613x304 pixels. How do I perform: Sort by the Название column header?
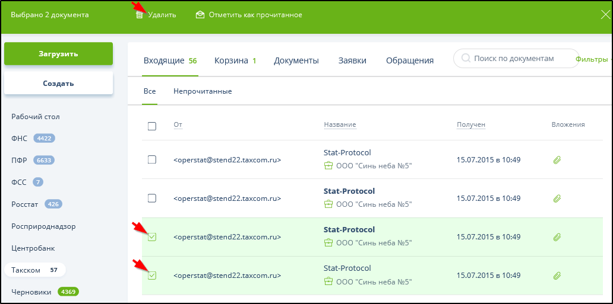tap(340, 124)
